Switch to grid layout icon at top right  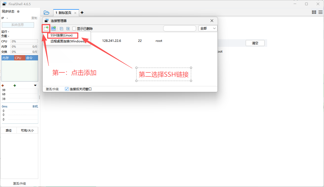click(x=314, y=12)
